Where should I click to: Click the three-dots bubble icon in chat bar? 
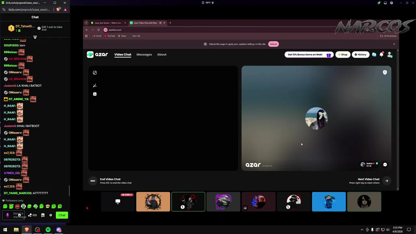pos(30,215)
